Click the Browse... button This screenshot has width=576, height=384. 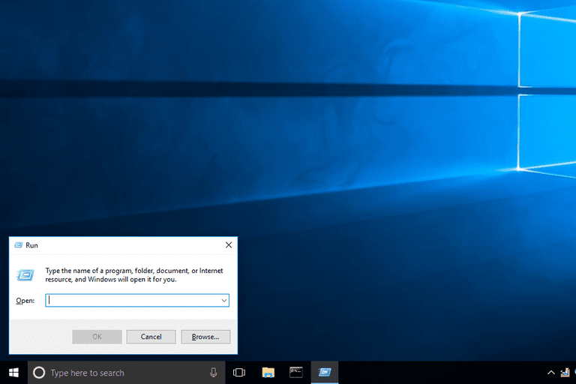[x=205, y=337]
